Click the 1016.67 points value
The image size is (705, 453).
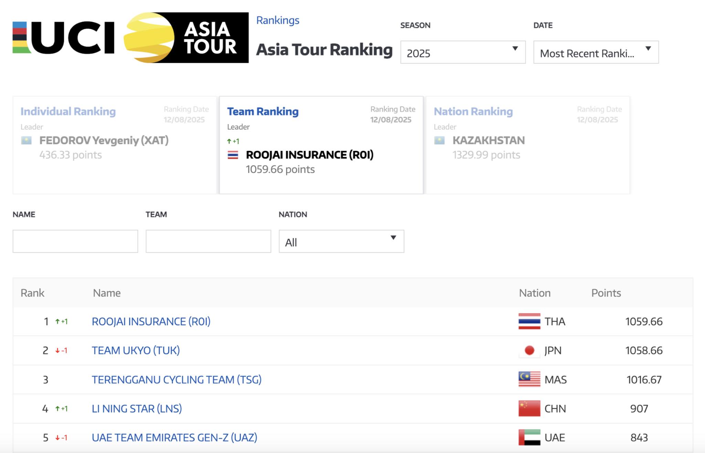pos(644,379)
